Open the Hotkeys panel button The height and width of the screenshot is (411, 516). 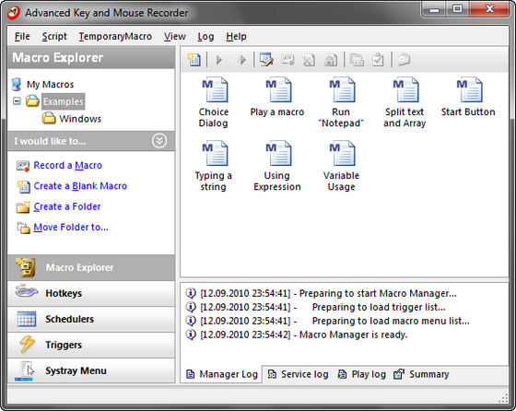(91, 293)
